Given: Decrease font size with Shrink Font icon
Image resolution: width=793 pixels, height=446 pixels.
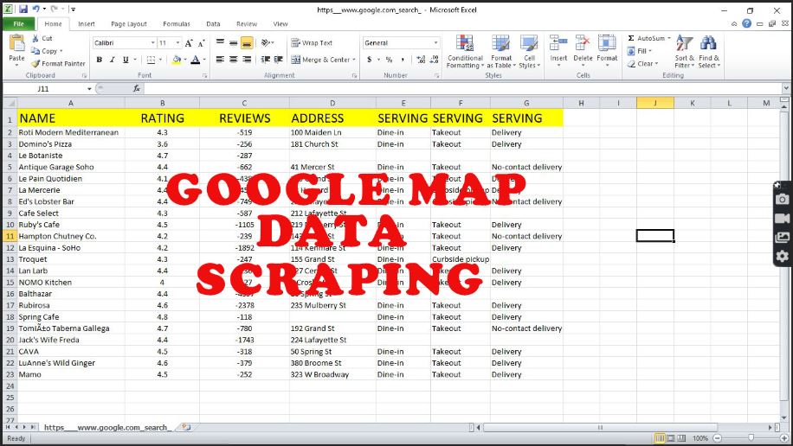Looking at the screenshot, I should tap(202, 43).
